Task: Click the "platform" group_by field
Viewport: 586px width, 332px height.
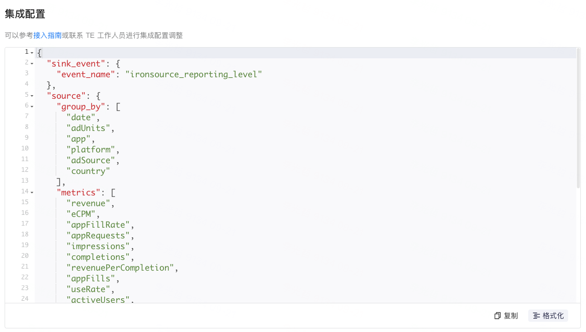Action: [91, 149]
